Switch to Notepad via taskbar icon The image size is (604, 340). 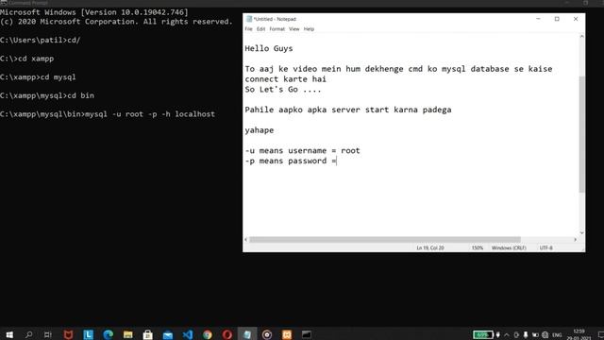click(247, 334)
